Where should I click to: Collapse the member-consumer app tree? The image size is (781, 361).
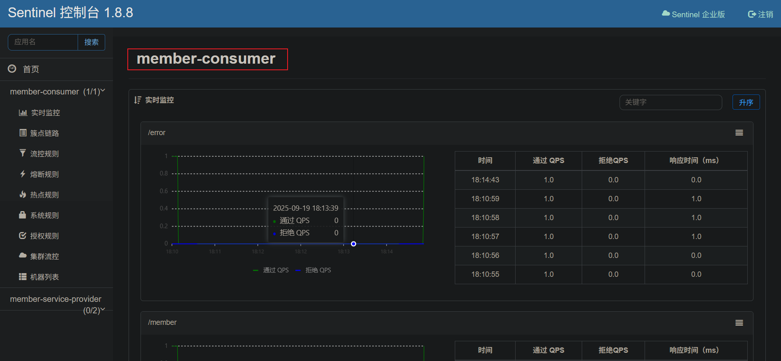click(57, 92)
